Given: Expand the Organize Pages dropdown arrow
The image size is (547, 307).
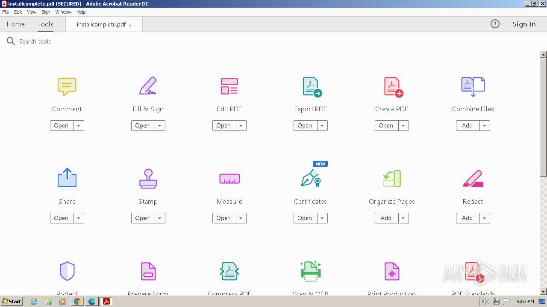Looking at the screenshot, I should tap(403, 218).
